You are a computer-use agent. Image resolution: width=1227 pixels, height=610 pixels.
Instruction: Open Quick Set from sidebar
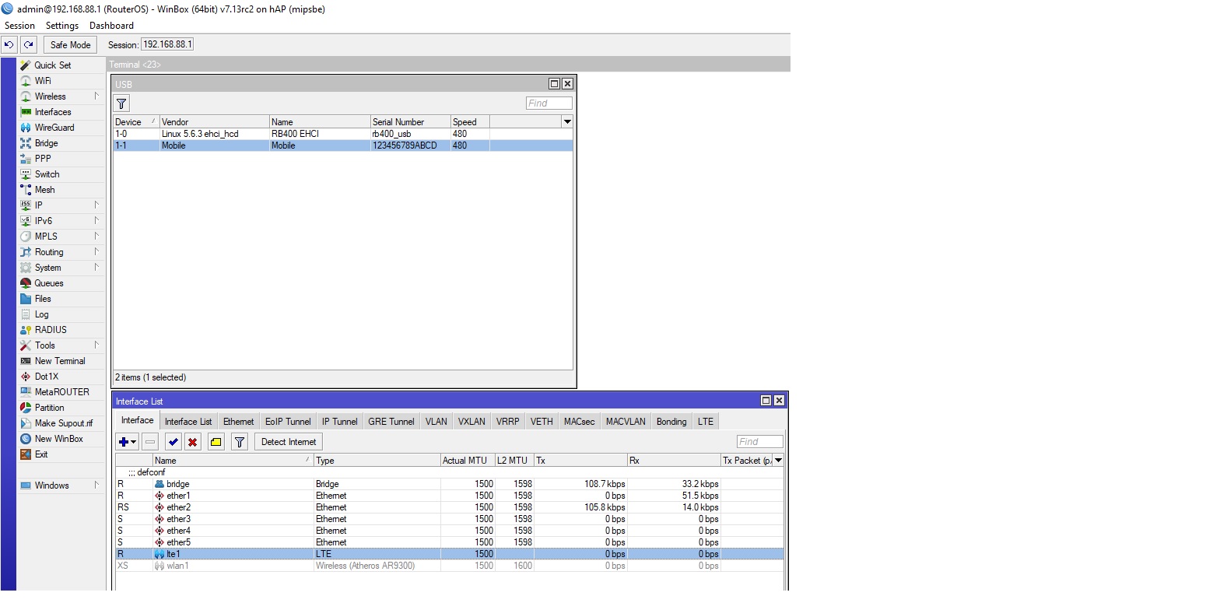61,65
